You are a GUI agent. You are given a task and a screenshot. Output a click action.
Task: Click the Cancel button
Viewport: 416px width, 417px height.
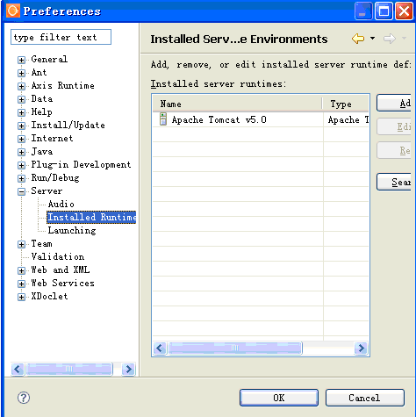coord(365,398)
